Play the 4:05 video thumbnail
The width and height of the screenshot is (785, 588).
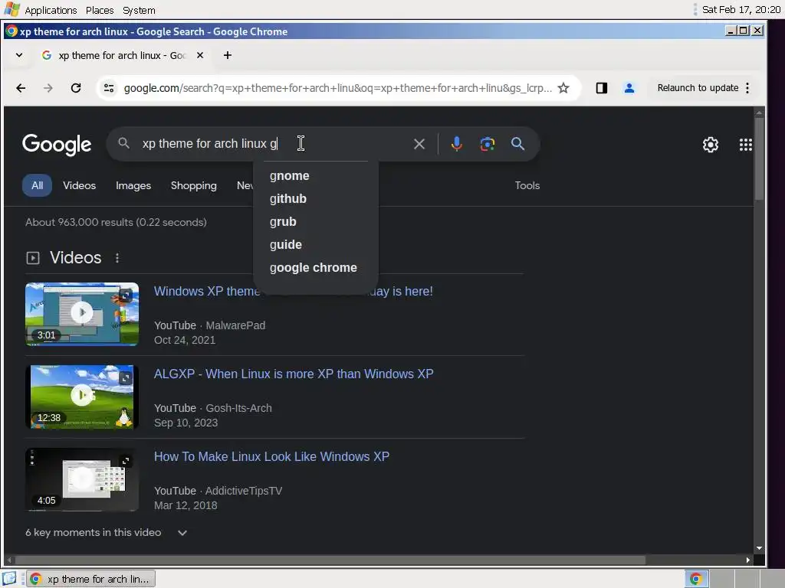click(x=82, y=479)
